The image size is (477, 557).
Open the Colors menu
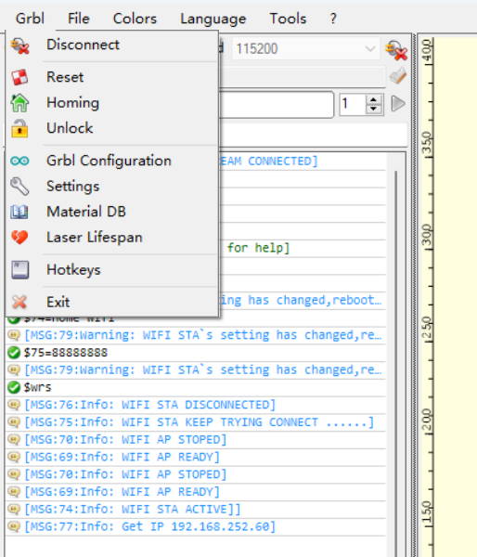[135, 19]
